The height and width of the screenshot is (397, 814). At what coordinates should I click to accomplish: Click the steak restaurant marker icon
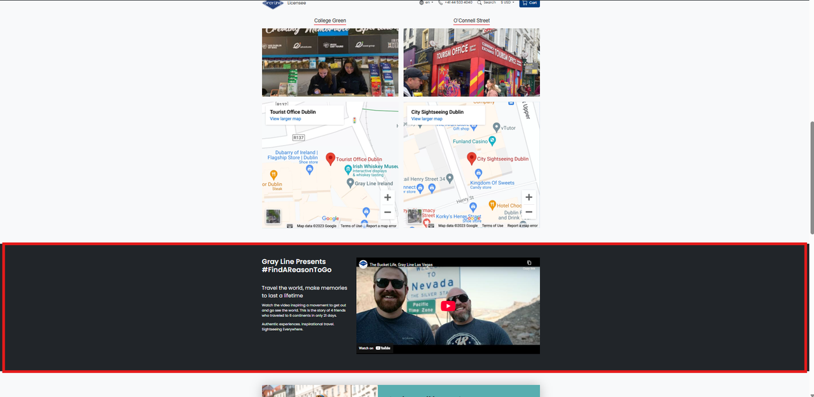point(273,174)
